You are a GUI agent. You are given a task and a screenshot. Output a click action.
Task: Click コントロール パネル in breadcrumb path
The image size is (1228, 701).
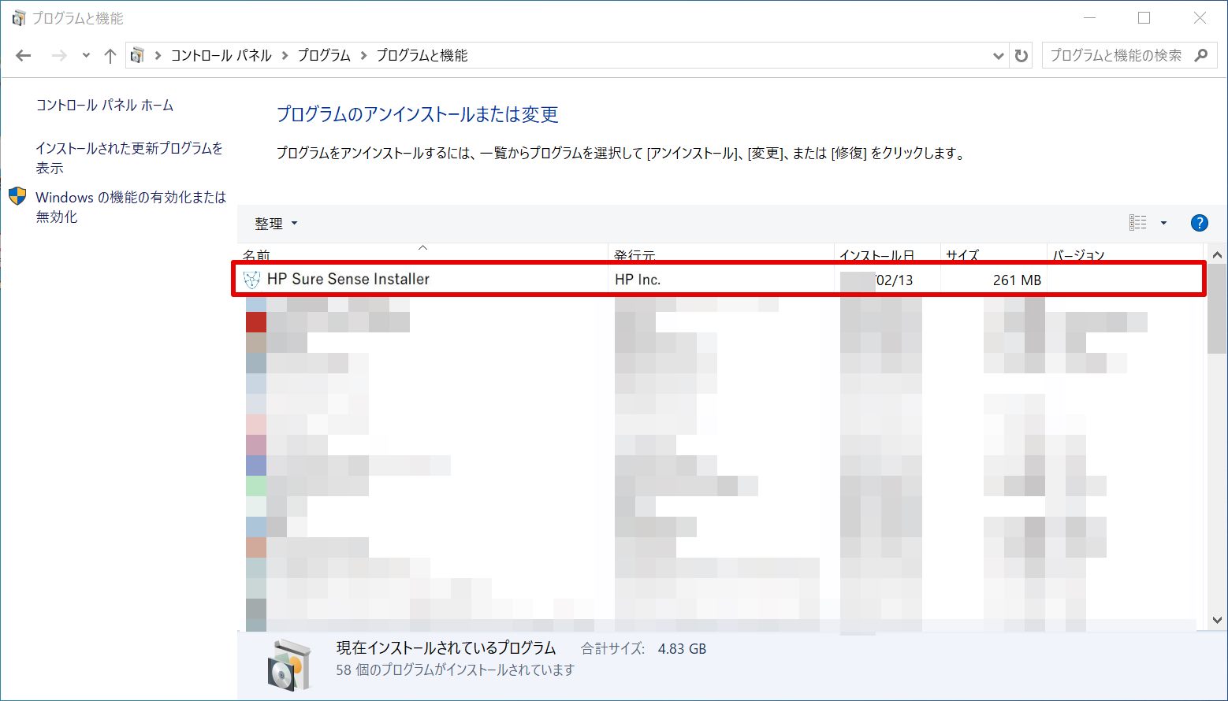tap(221, 55)
